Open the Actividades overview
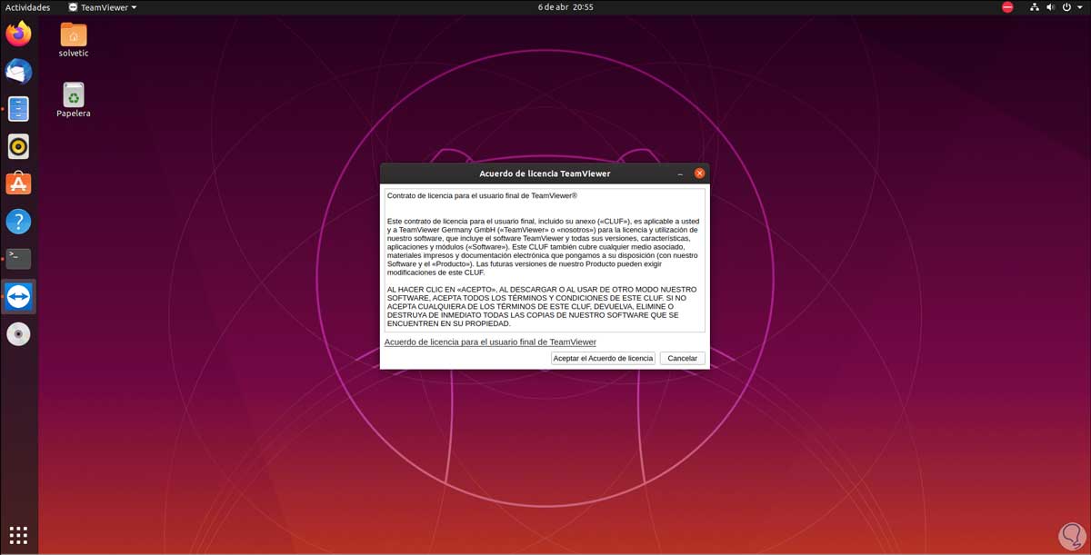Image resolution: width=1091 pixels, height=555 pixels. pos(28,7)
